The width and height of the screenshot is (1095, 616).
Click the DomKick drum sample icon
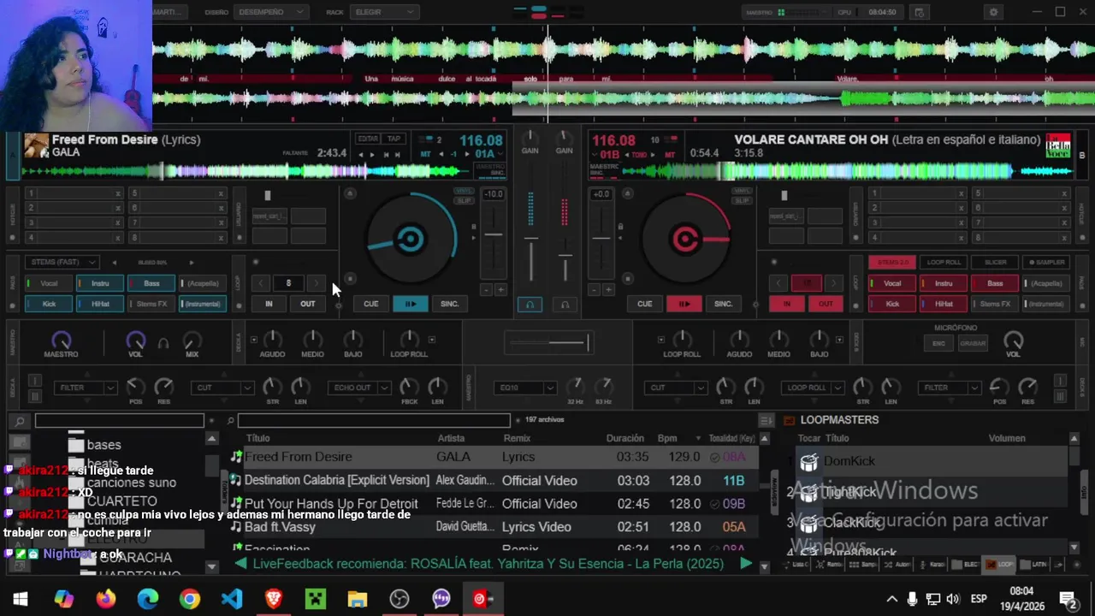808,462
